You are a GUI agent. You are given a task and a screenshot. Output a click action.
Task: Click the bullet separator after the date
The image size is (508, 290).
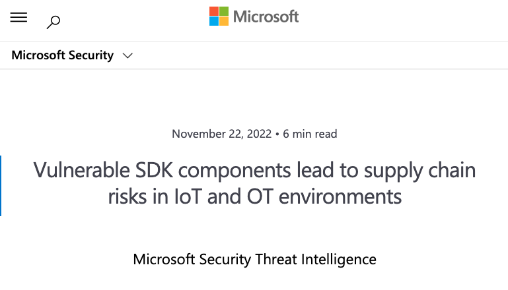[277, 134]
